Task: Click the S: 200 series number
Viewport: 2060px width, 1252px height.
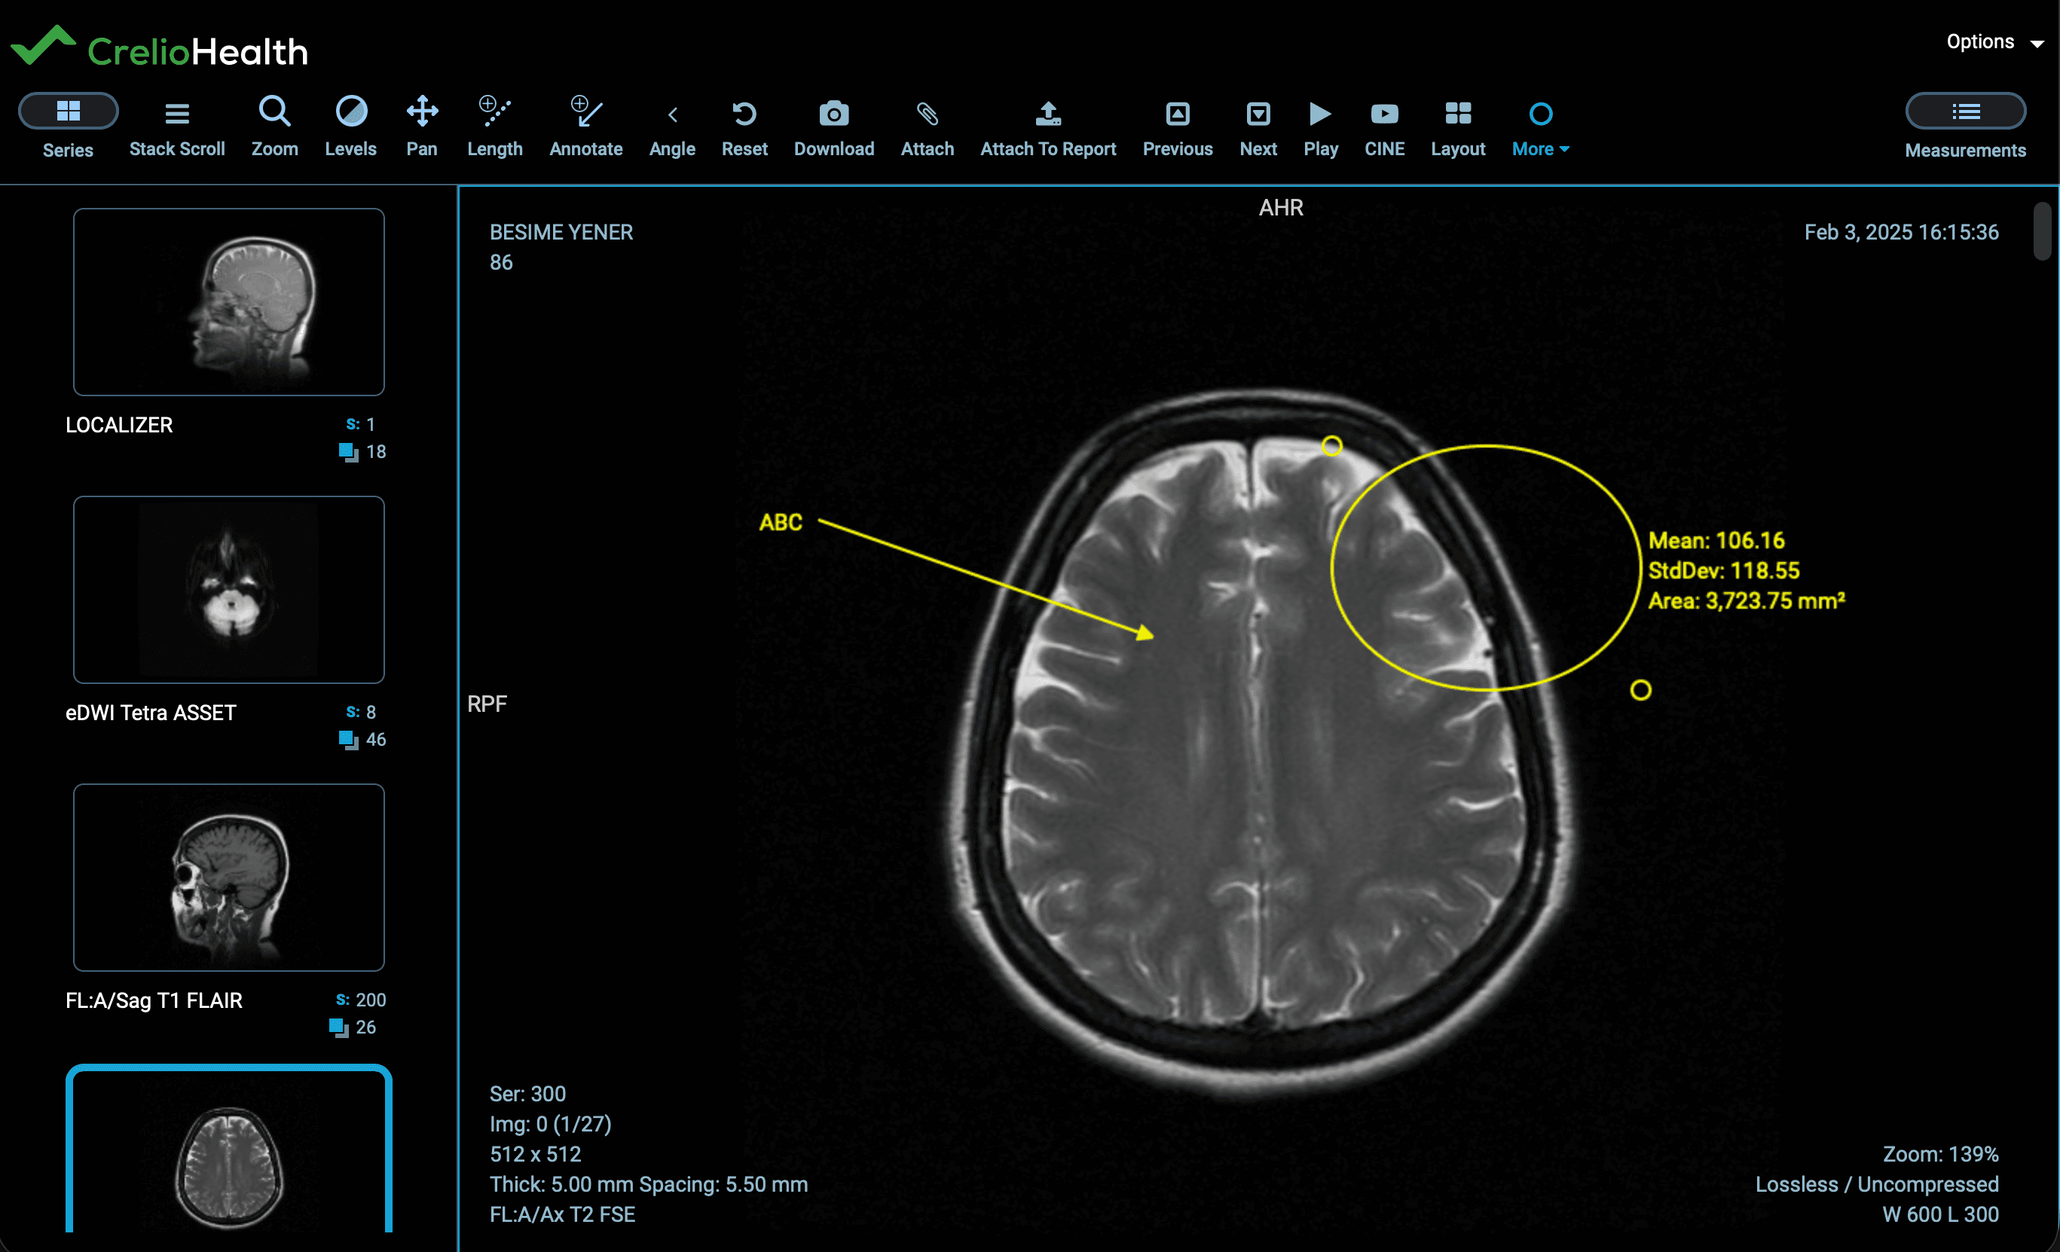Action: point(360,1000)
